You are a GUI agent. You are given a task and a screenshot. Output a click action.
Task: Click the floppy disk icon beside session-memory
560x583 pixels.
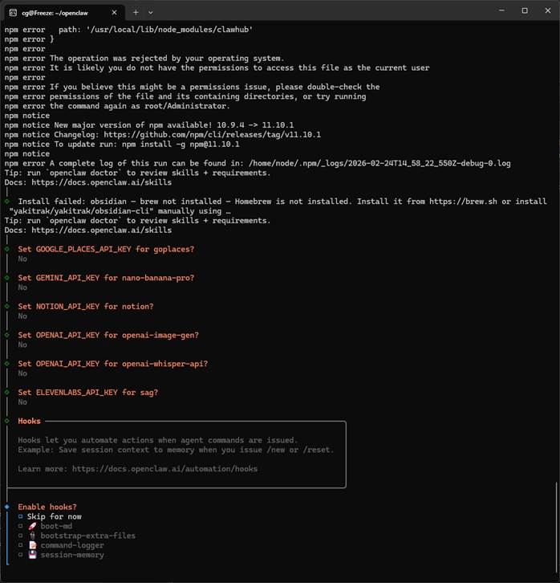click(x=32, y=555)
